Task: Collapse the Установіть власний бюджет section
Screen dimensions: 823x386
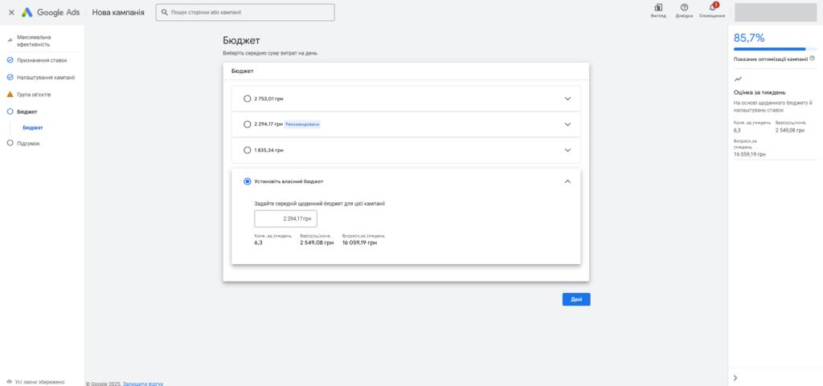Action: click(567, 181)
